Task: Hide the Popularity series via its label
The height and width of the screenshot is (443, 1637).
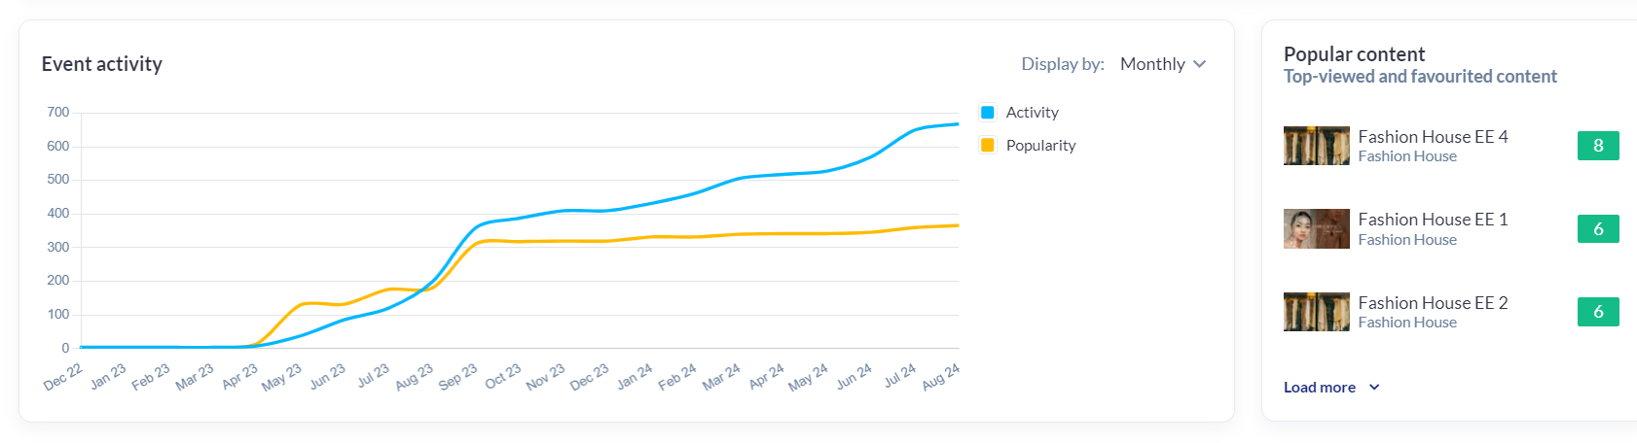Action: tap(1040, 146)
